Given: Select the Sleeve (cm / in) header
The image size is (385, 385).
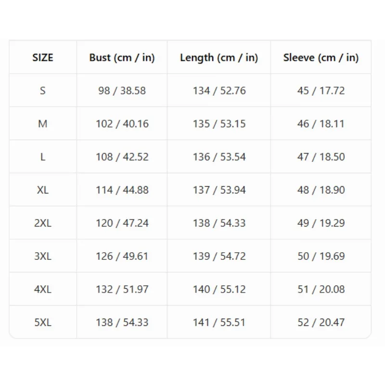Looking at the screenshot, I should click(321, 58).
